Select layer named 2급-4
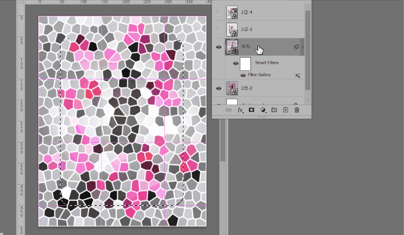 click(246, 12)
